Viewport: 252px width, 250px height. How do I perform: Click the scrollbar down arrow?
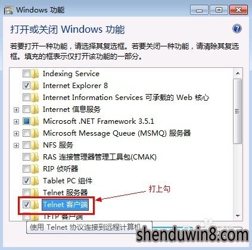[x=238, y=216]
